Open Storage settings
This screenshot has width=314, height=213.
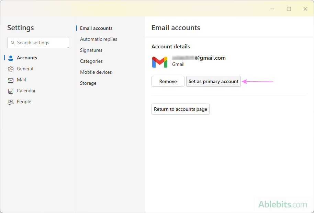[x=88, y=83]
